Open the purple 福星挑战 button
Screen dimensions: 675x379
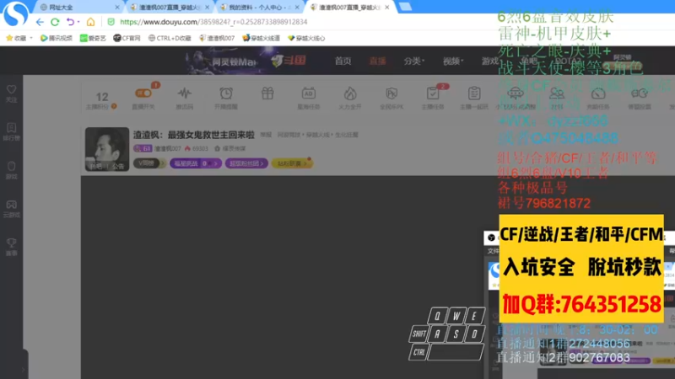(x=196, y=163)
